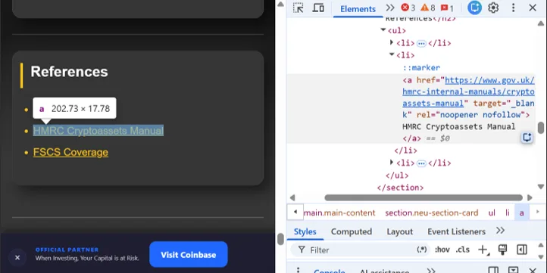Screen dimensions: 547x273
Task: Click breadcrumb scroll-right arrow
Action: point(537,212)
